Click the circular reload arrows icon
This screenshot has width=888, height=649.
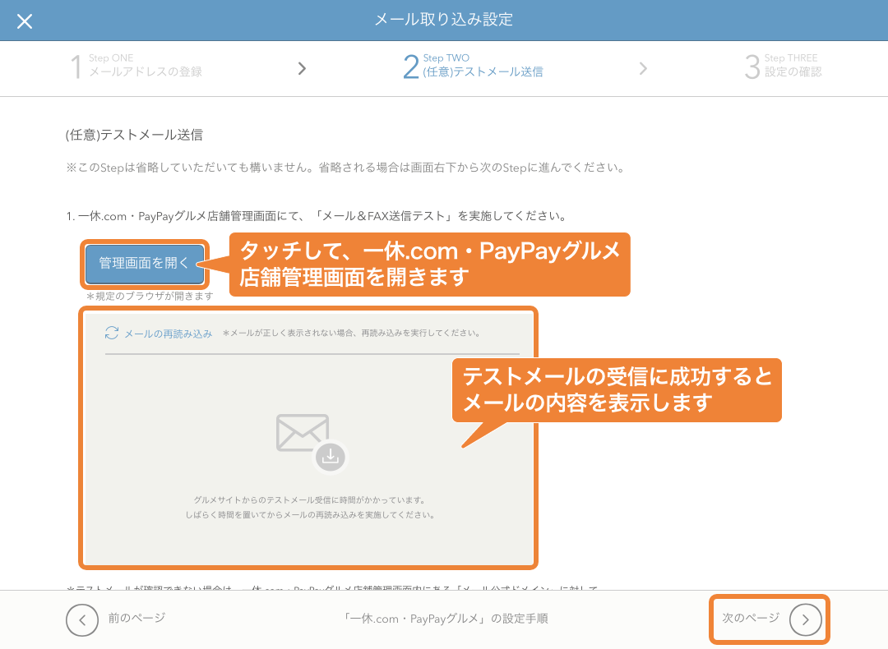point(112,333)
